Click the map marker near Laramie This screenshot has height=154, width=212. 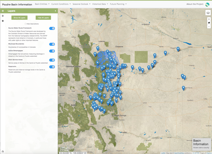point(98,49)
